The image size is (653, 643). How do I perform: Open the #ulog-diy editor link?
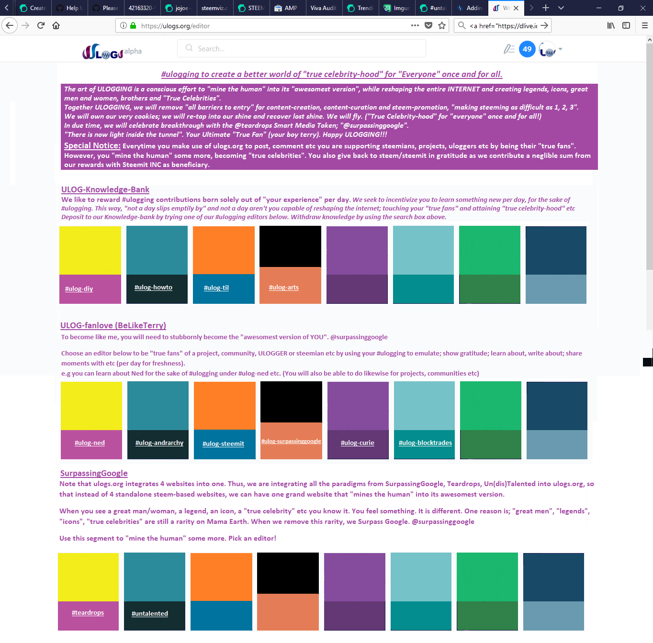click(x=79, y=288)
